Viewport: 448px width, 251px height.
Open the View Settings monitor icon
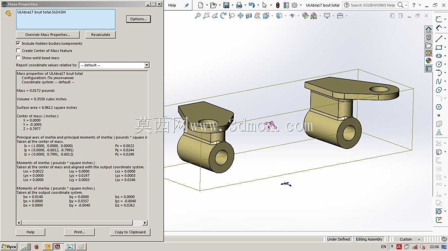pyautogui.click(x=327, y=16)
